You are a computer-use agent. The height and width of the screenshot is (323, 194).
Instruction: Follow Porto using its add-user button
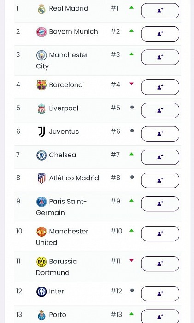coord(160,316)
